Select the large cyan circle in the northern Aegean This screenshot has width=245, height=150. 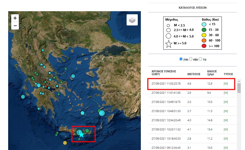(73, 76)
